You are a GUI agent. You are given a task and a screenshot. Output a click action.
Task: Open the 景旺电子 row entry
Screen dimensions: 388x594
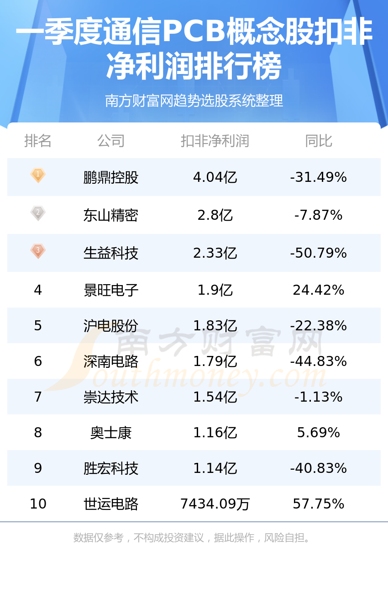tap(111, 290)
